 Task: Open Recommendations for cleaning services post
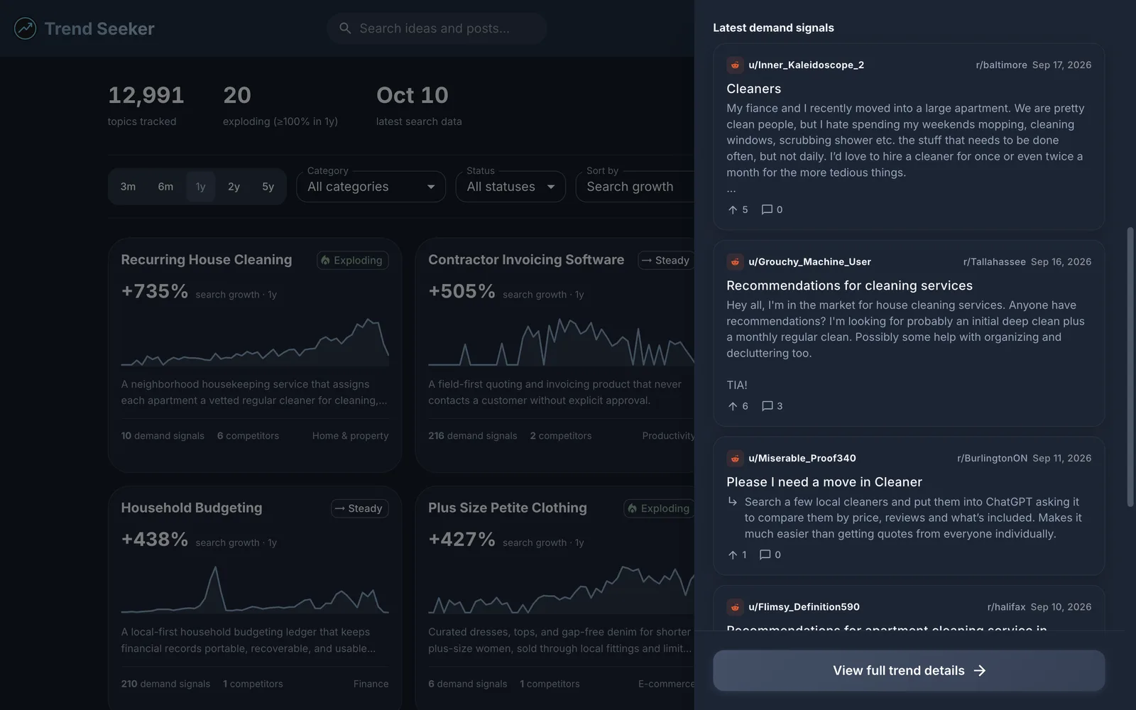pyautogui.click(x=849, y=285)
